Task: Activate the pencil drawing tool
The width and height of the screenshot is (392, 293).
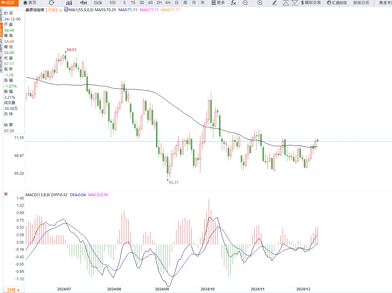Action: click(275, 3)
